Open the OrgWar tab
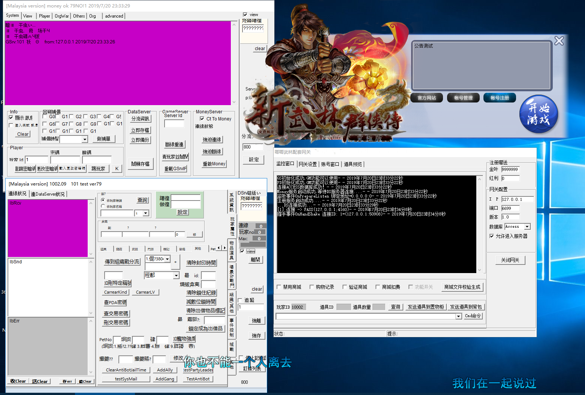The width and height of the screenshot is (585, 395). coord(61,16)
